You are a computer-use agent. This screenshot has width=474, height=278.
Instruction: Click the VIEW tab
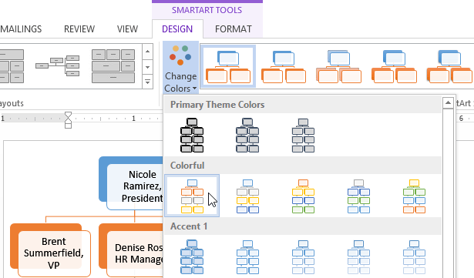click(127, 29)
